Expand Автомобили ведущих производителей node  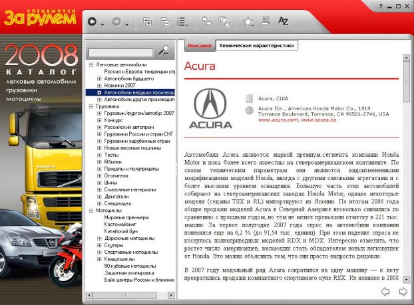99,92
